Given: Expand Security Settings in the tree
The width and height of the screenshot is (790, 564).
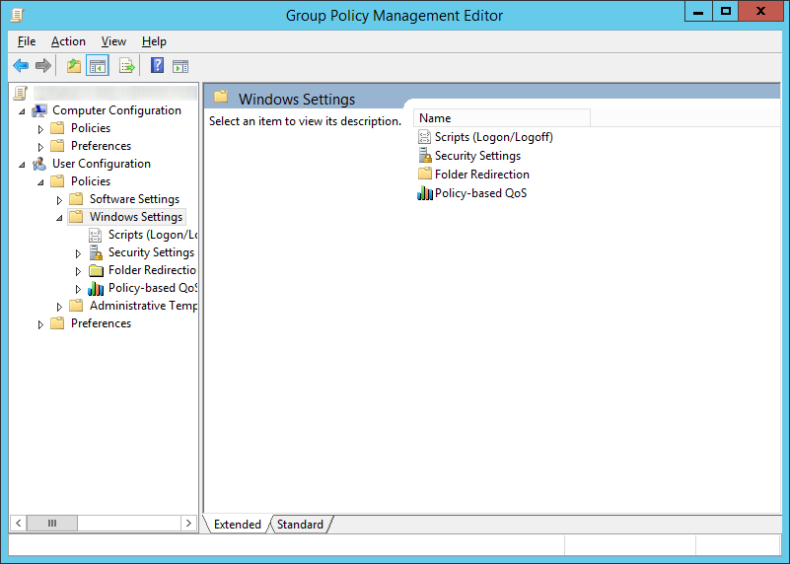Looking at the screenshot, I should 78,253.
